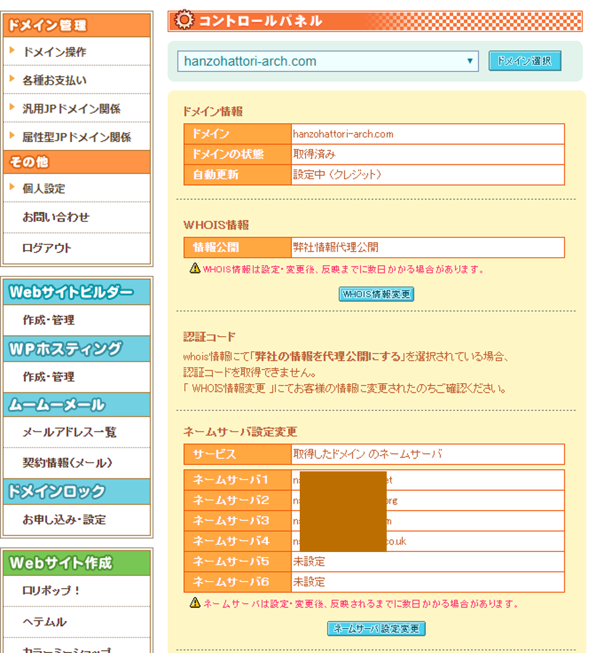Click 作成・管理 under Webサイトビルダー
Image resolution: width=596 pixels, height=653 pixels.
[x=50, y=320]
